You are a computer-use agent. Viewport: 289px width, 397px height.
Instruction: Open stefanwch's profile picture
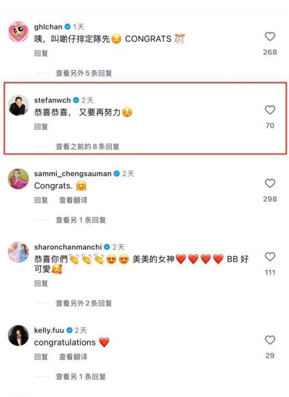click(x=18, y=105)
